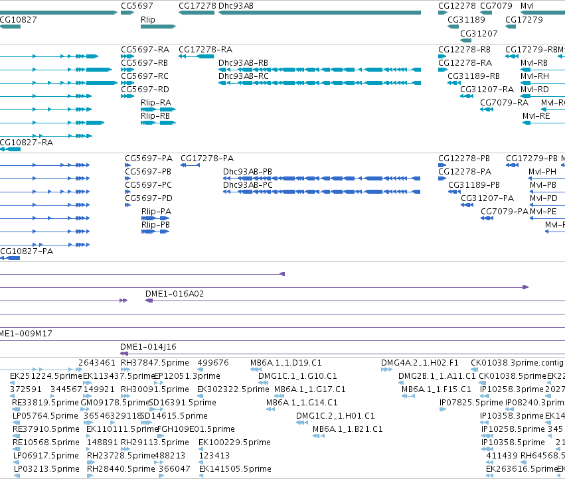Screen dimensions: 565x479
Task: Open the "CG12278-PB" protein label
Action: pyautogui.click(x=464, y=158)
